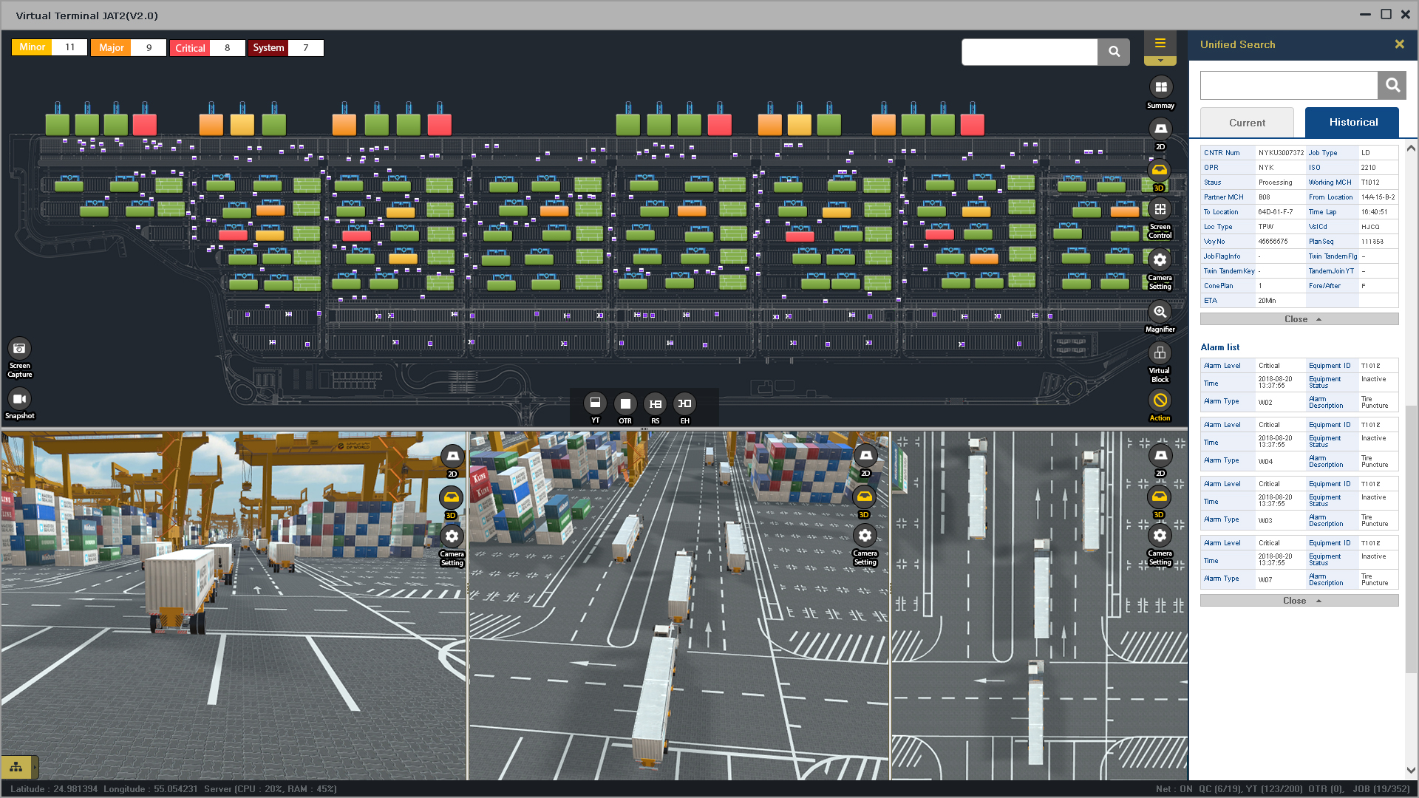This screenshot has height=798, width=1419.
Task: Switch left camera view to 2D
Action: coord(452,457)
